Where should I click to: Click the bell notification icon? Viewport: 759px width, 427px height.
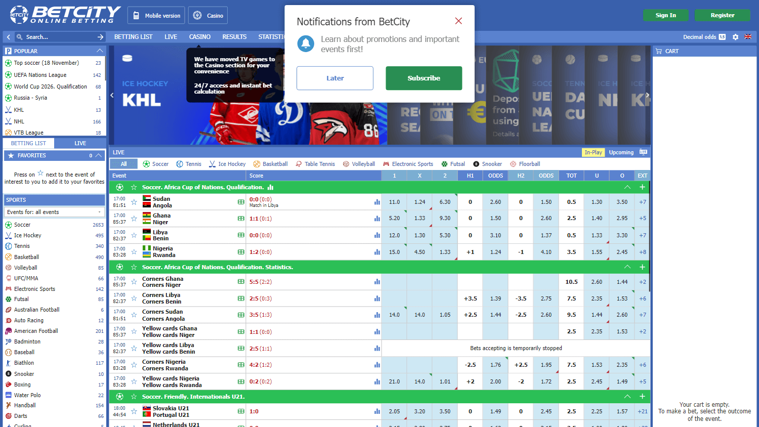click(x=305, y=44)
